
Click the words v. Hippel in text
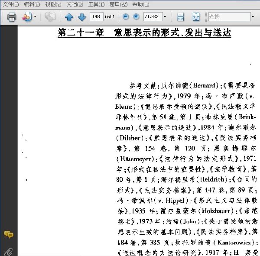pos(171,201)
